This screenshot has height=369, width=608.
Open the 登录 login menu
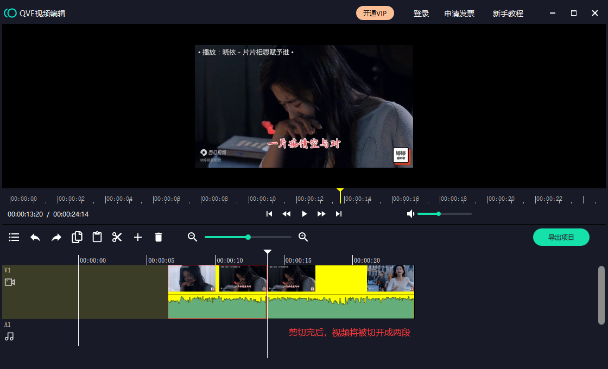[x=421, y=14]
